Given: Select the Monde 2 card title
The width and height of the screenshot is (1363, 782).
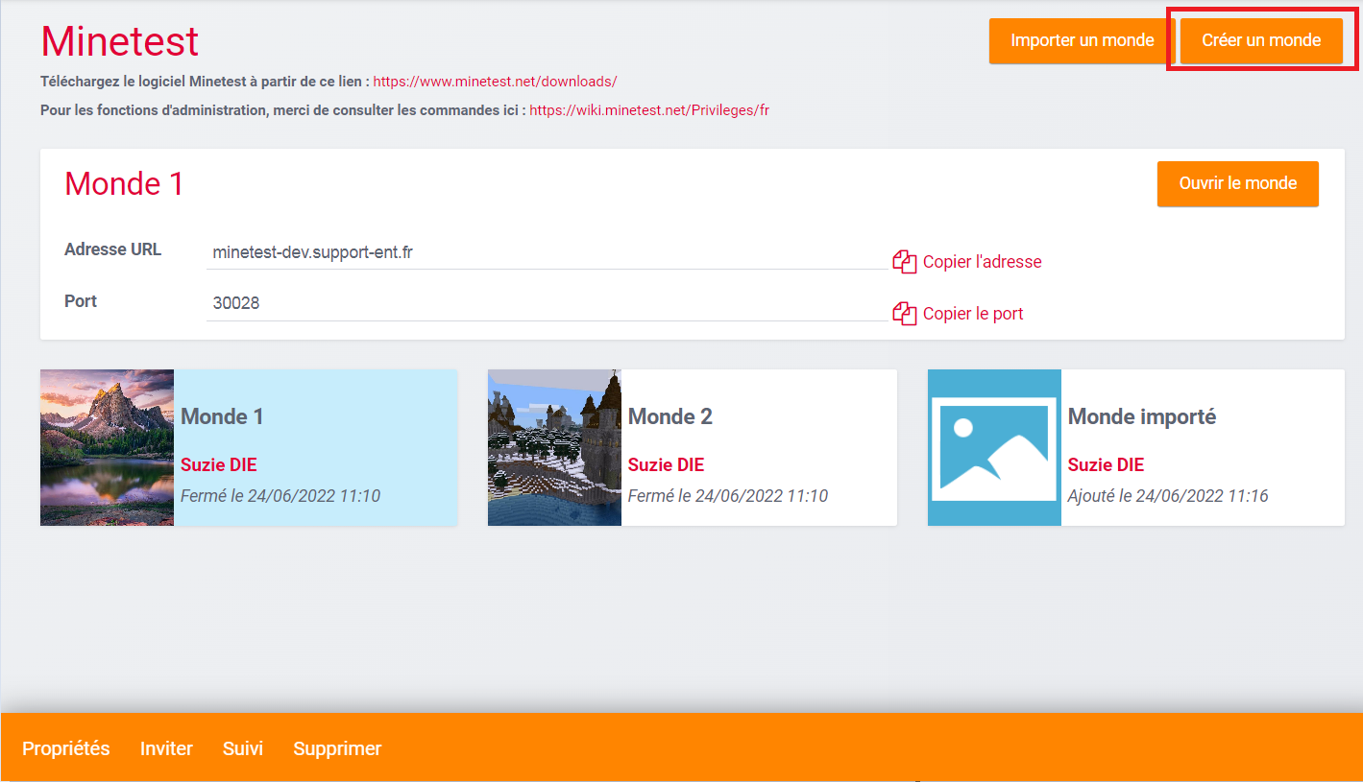Looking at the screenshot, I should click(x=670, y=416).
